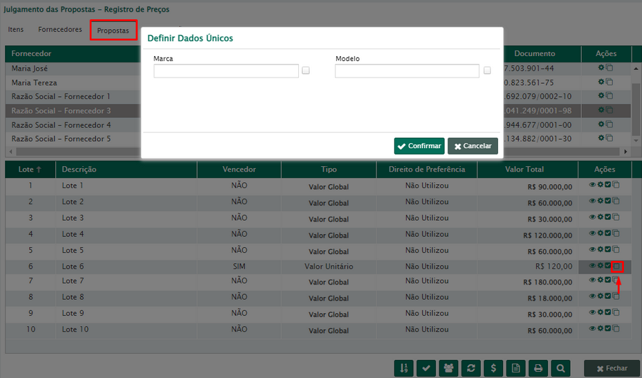Click the gear icon for Lote 2
Screen dimensions: 642x378
pyautogui.click(x=600, y=201)
